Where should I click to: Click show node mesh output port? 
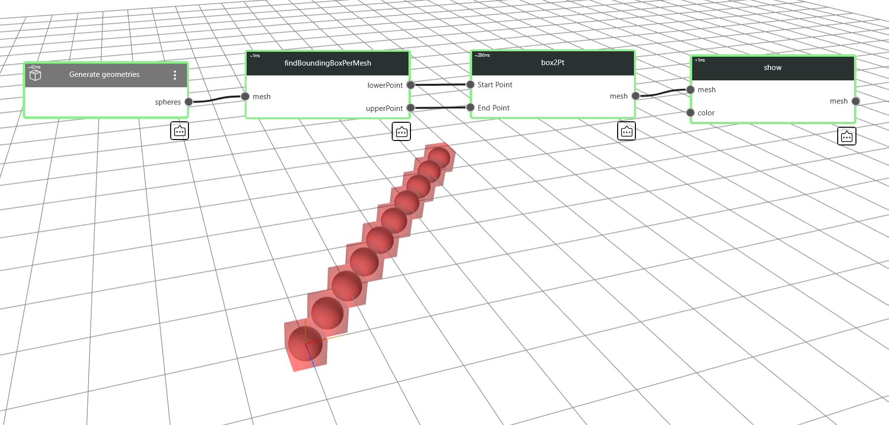(856, 101)
